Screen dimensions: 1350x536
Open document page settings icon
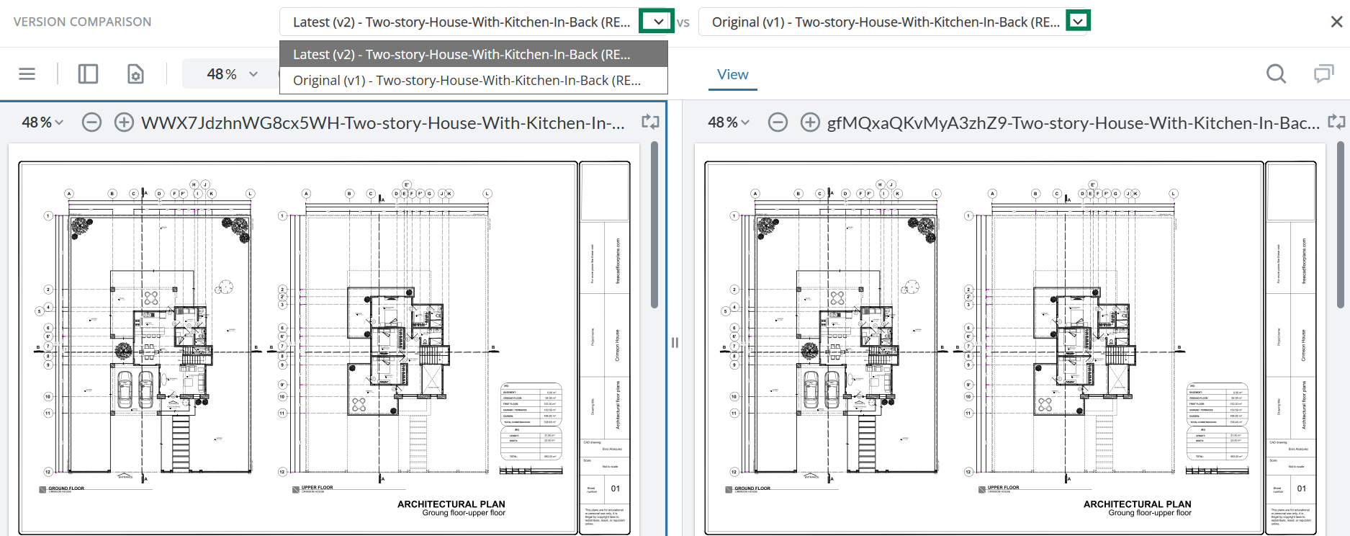(x=135, y=73)
